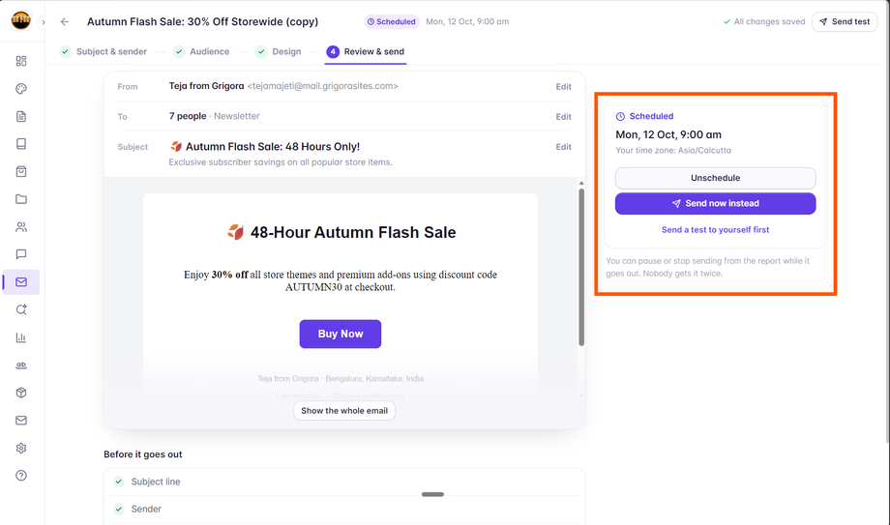Open the dashboard grid icon in sidebar

(21, 61)
